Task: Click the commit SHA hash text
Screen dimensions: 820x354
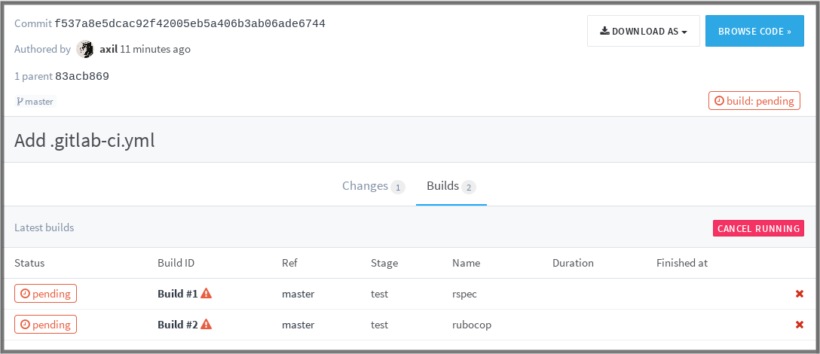Action: (x=190, y=23)
